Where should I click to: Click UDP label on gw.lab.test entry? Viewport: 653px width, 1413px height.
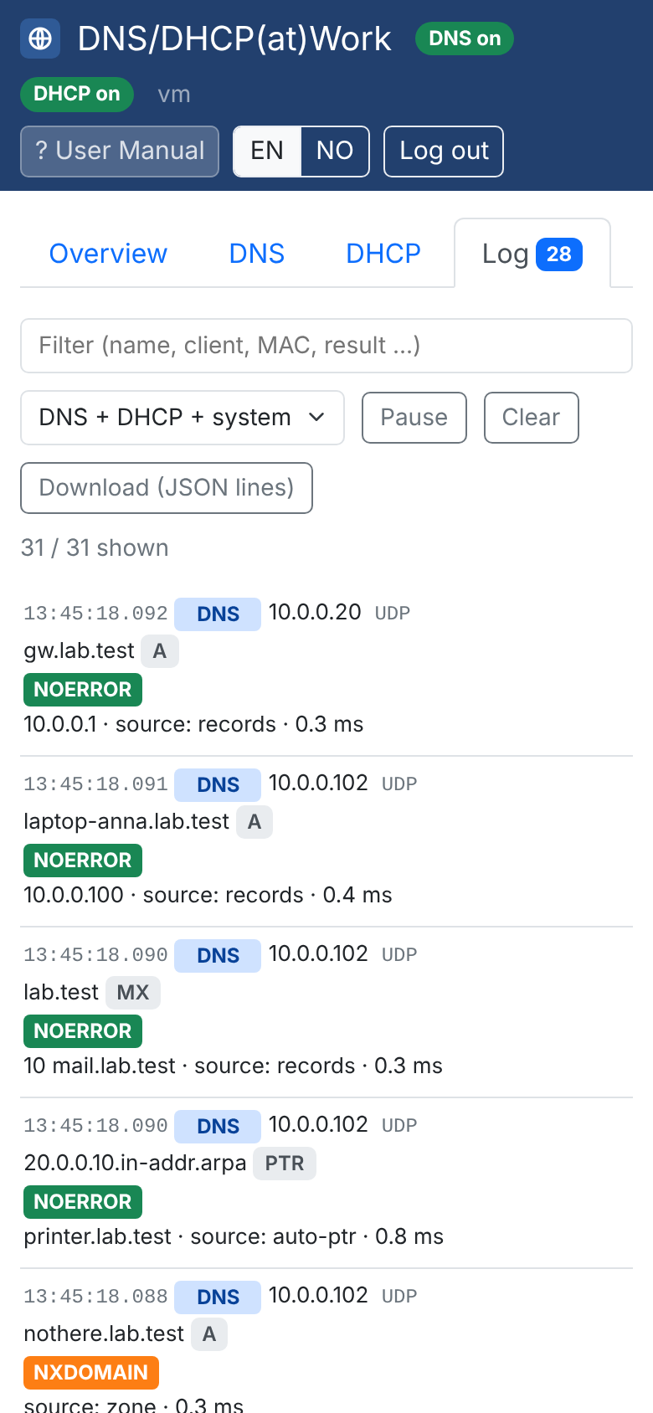point(393,614)
